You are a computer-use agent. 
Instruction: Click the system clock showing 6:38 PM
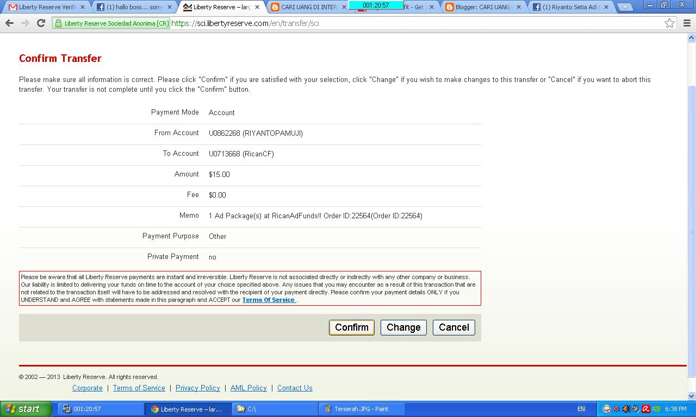point(675,409)
